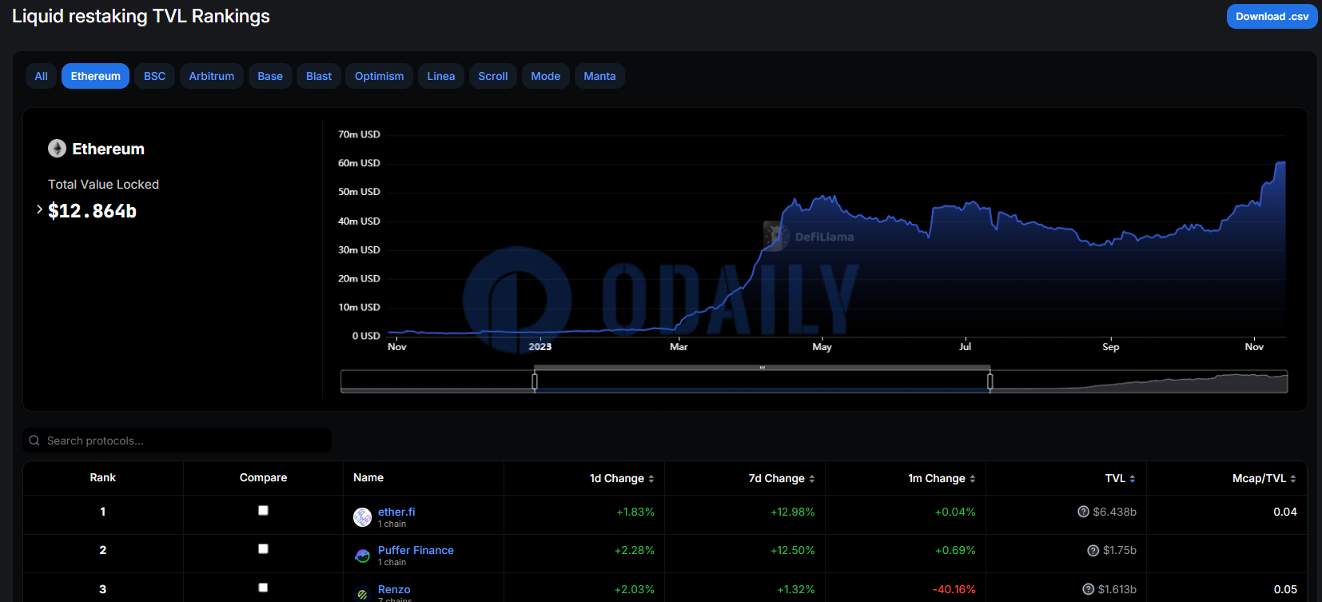Tick the compare checkbox for ether.fi
Viewport: 1322px width, 602px height.
[x=263, y=510]
